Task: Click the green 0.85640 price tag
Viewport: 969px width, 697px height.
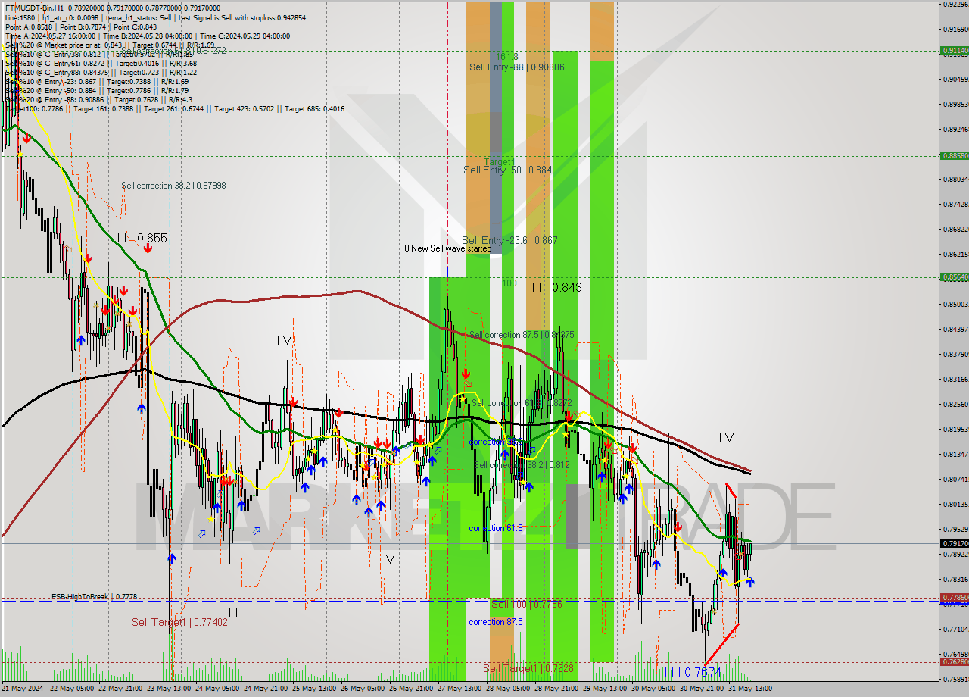Action: pyautogui.click(x=955, y=277)
